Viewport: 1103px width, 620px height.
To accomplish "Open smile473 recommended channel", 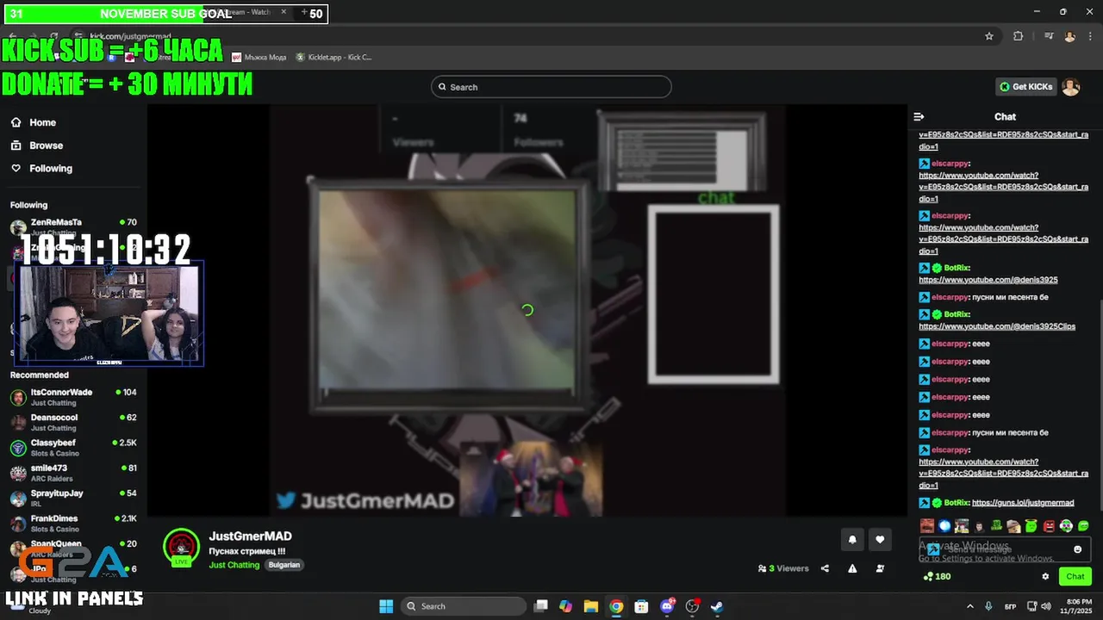I will point(72,473).
